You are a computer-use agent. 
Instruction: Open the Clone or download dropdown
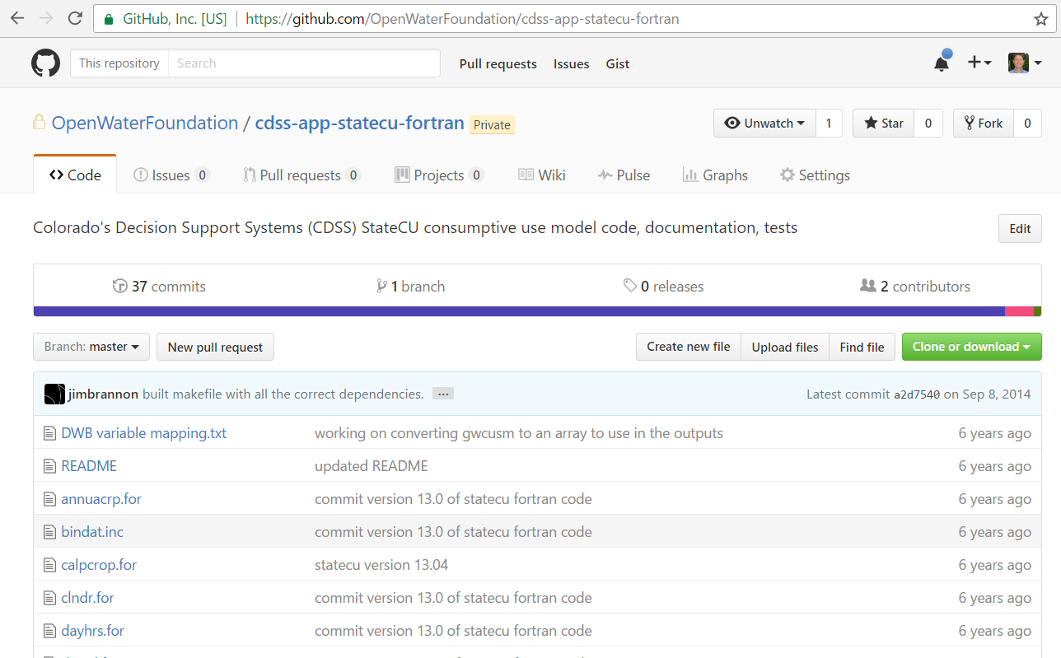click(971, 347)
